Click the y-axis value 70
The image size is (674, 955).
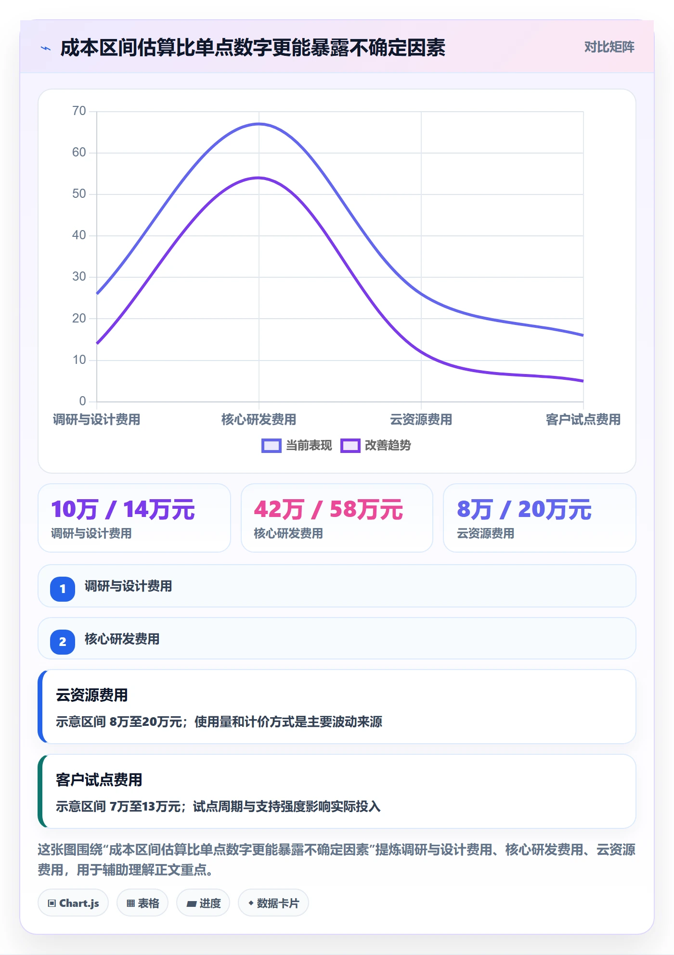(79, 111)
